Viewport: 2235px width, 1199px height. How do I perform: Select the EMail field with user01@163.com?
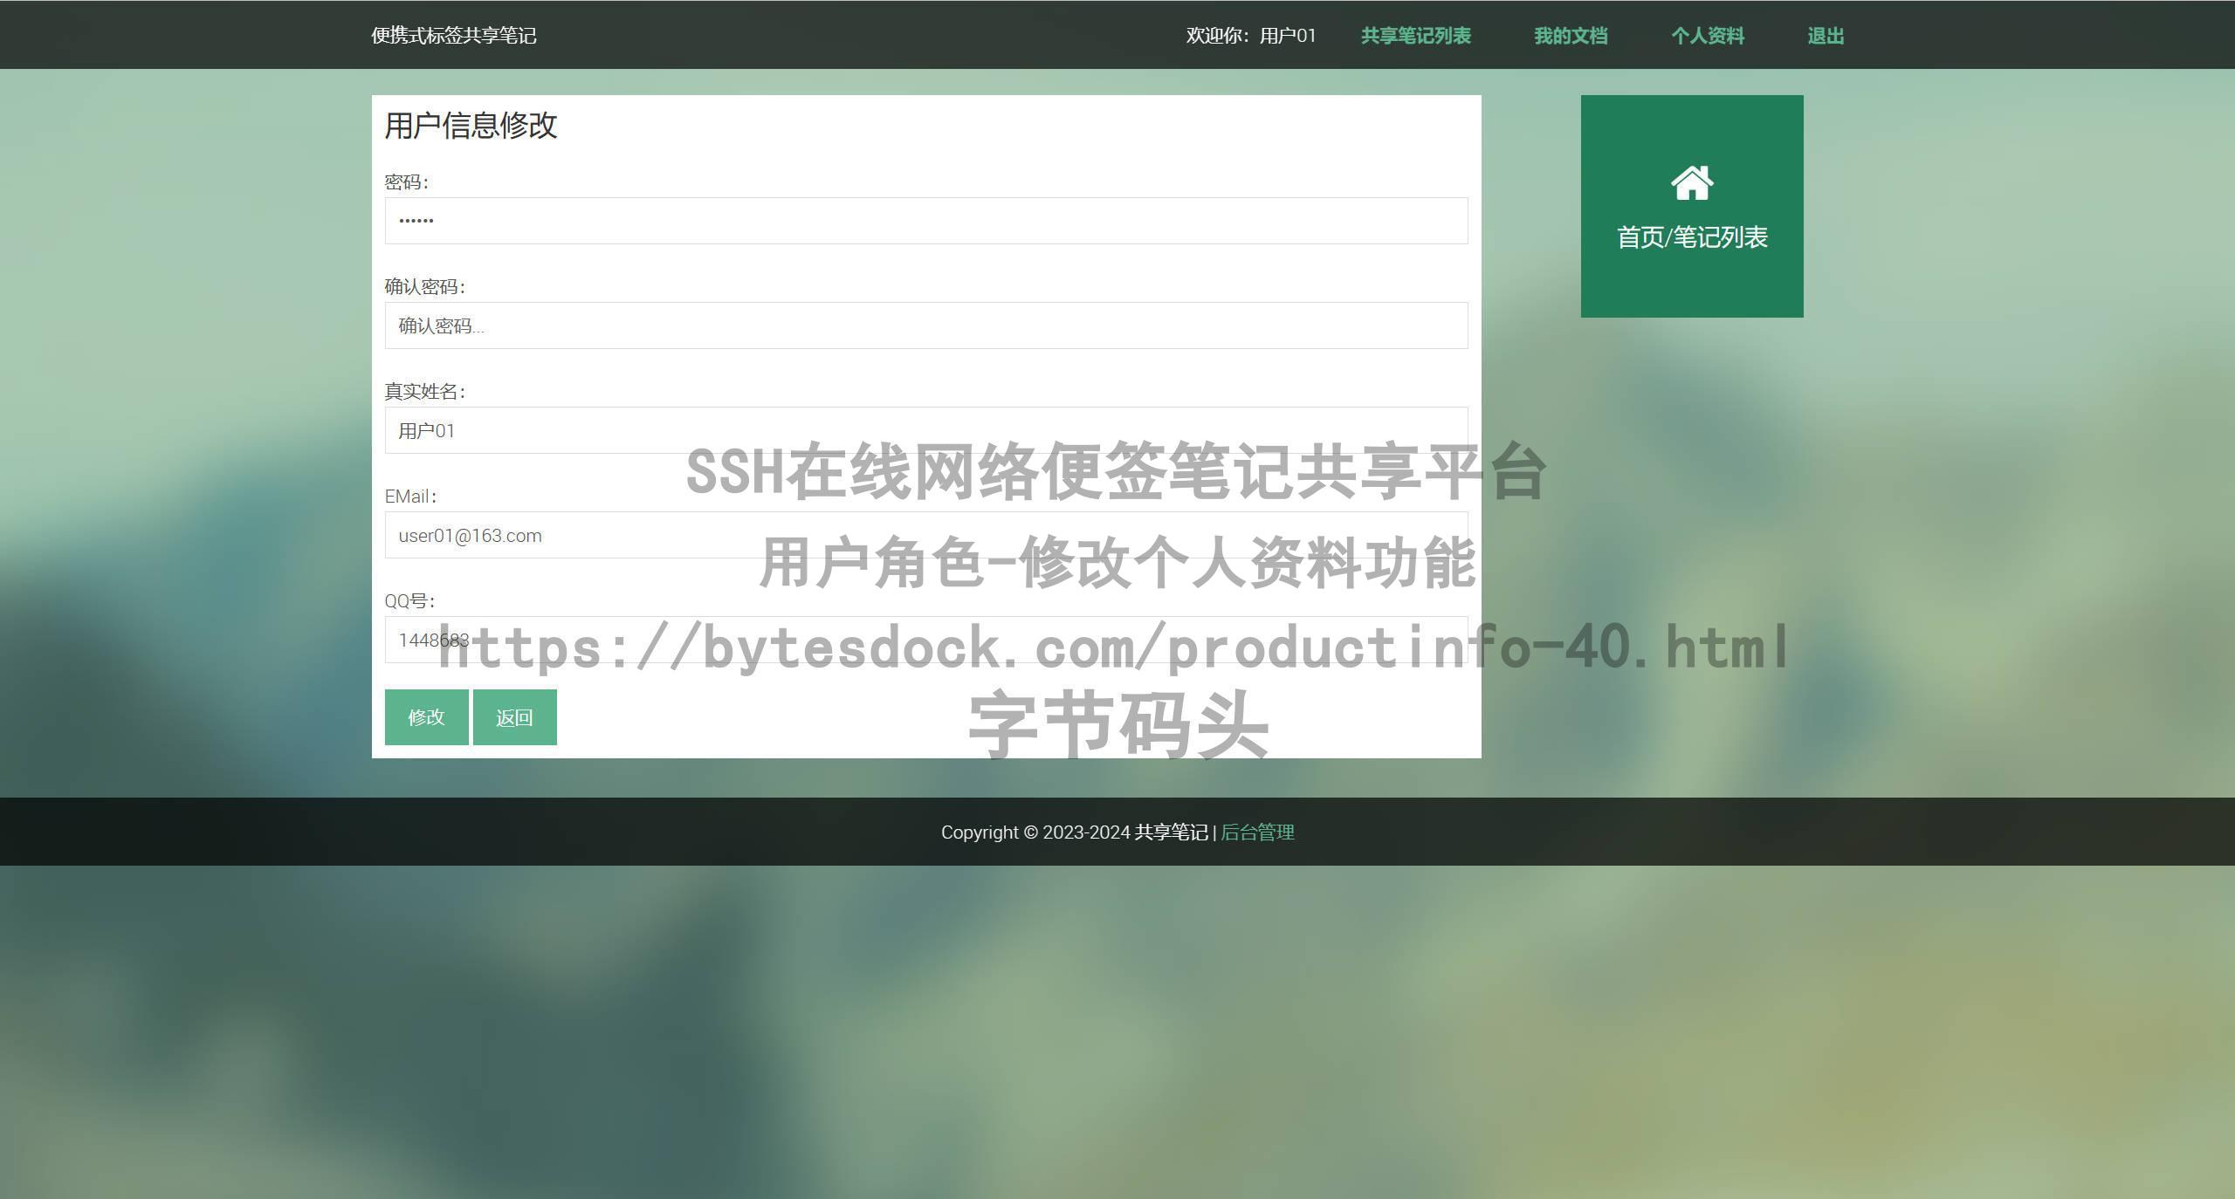(x=925, y=535)
